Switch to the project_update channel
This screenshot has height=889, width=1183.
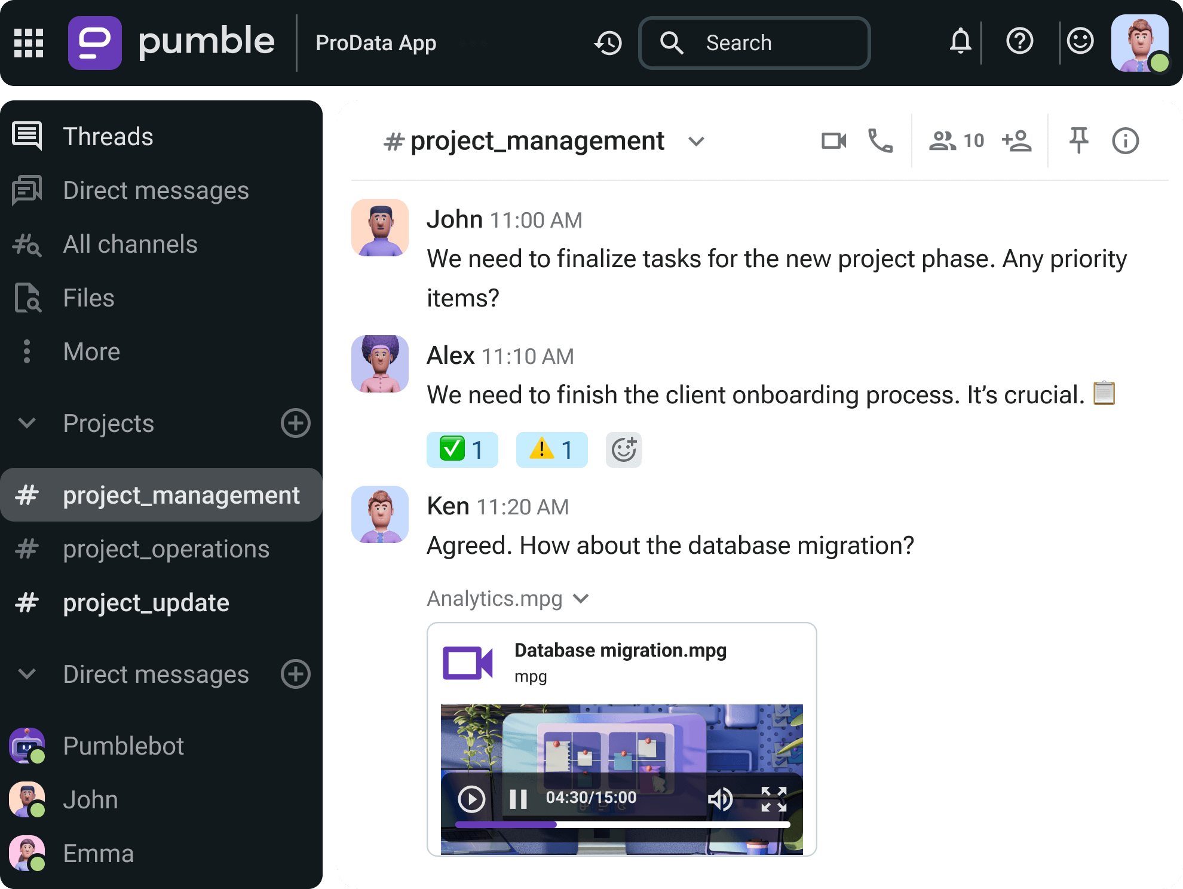coord(145,603)
